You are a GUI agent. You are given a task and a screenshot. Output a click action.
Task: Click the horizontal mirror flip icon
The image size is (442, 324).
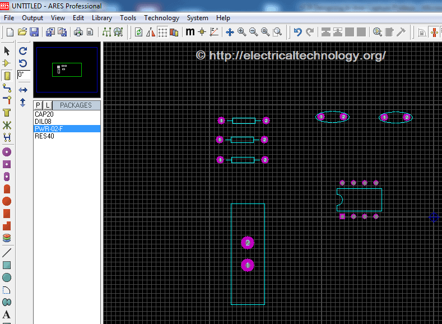pyautogui.click(x=23, y=90)
